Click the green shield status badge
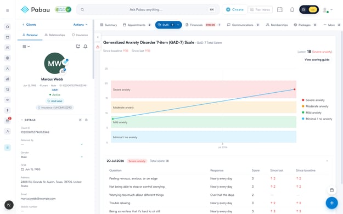Viewport: 343px width, 214px height. click(63, 9)
